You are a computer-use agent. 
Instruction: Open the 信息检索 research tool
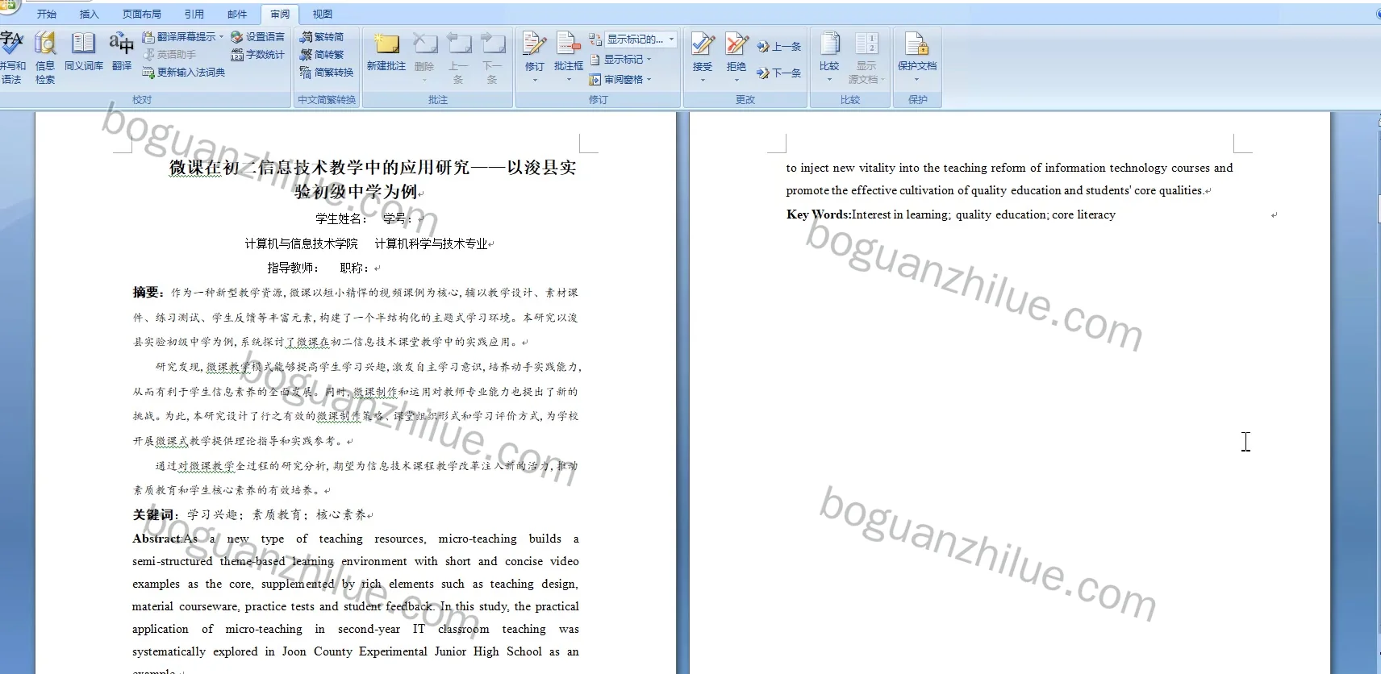point(45,57)
